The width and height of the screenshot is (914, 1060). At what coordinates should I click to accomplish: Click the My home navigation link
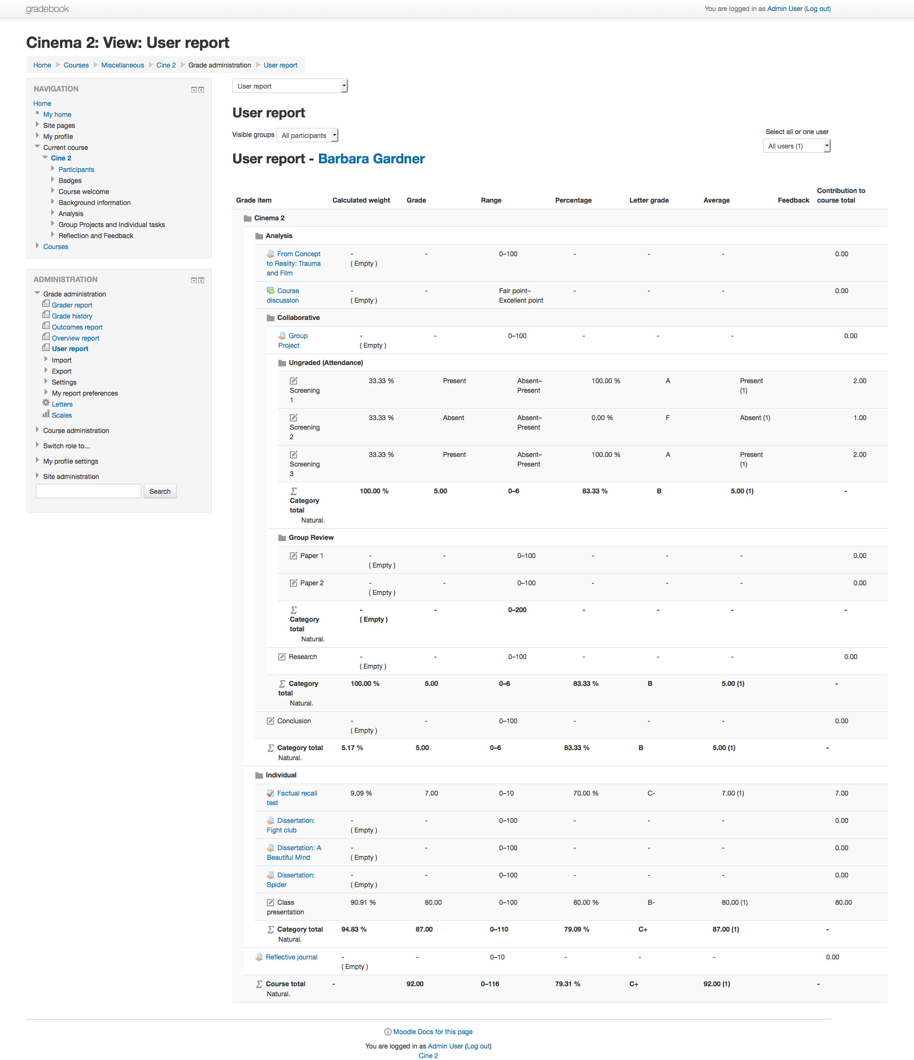(57, 114)
